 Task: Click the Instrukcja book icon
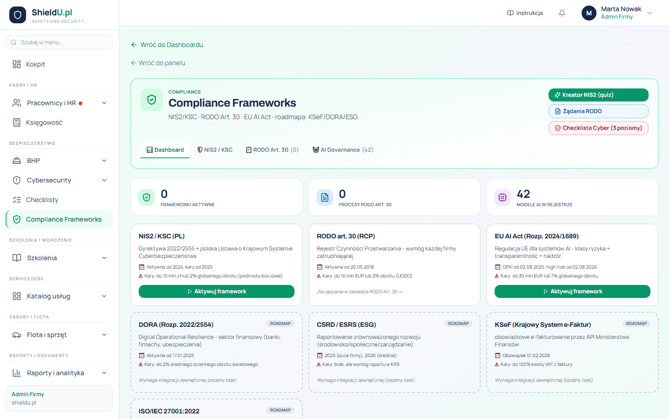(510, 13)
